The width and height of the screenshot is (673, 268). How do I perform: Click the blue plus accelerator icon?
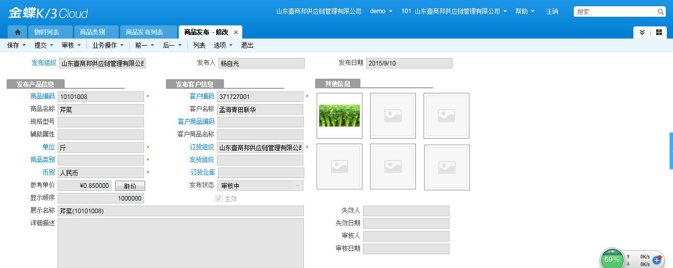(657, 259)
